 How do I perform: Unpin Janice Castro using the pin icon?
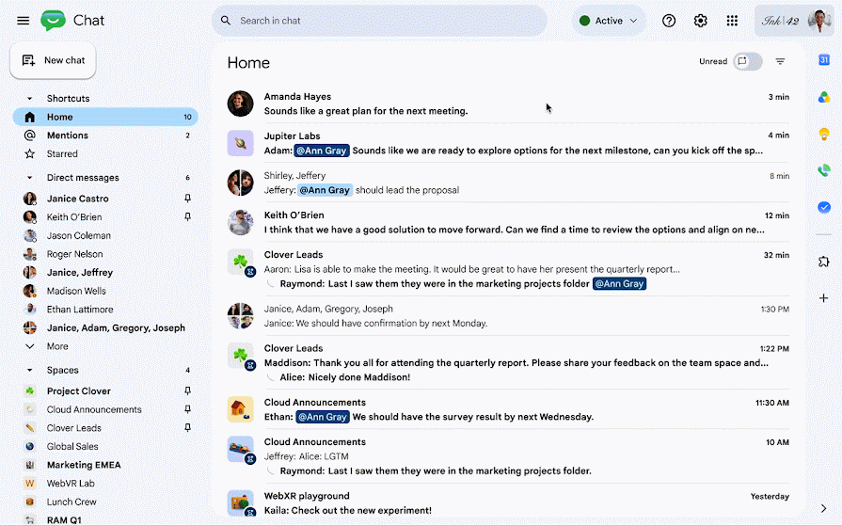(x=187, y=199)
